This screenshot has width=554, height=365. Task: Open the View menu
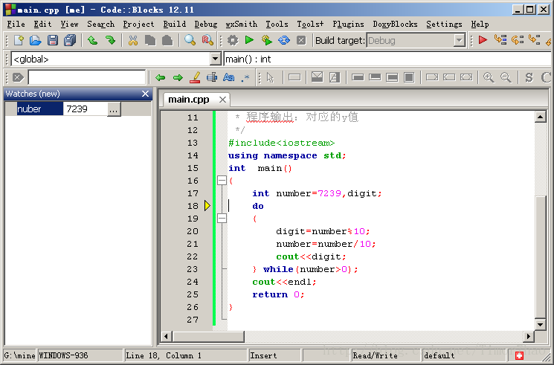(69, 24)
